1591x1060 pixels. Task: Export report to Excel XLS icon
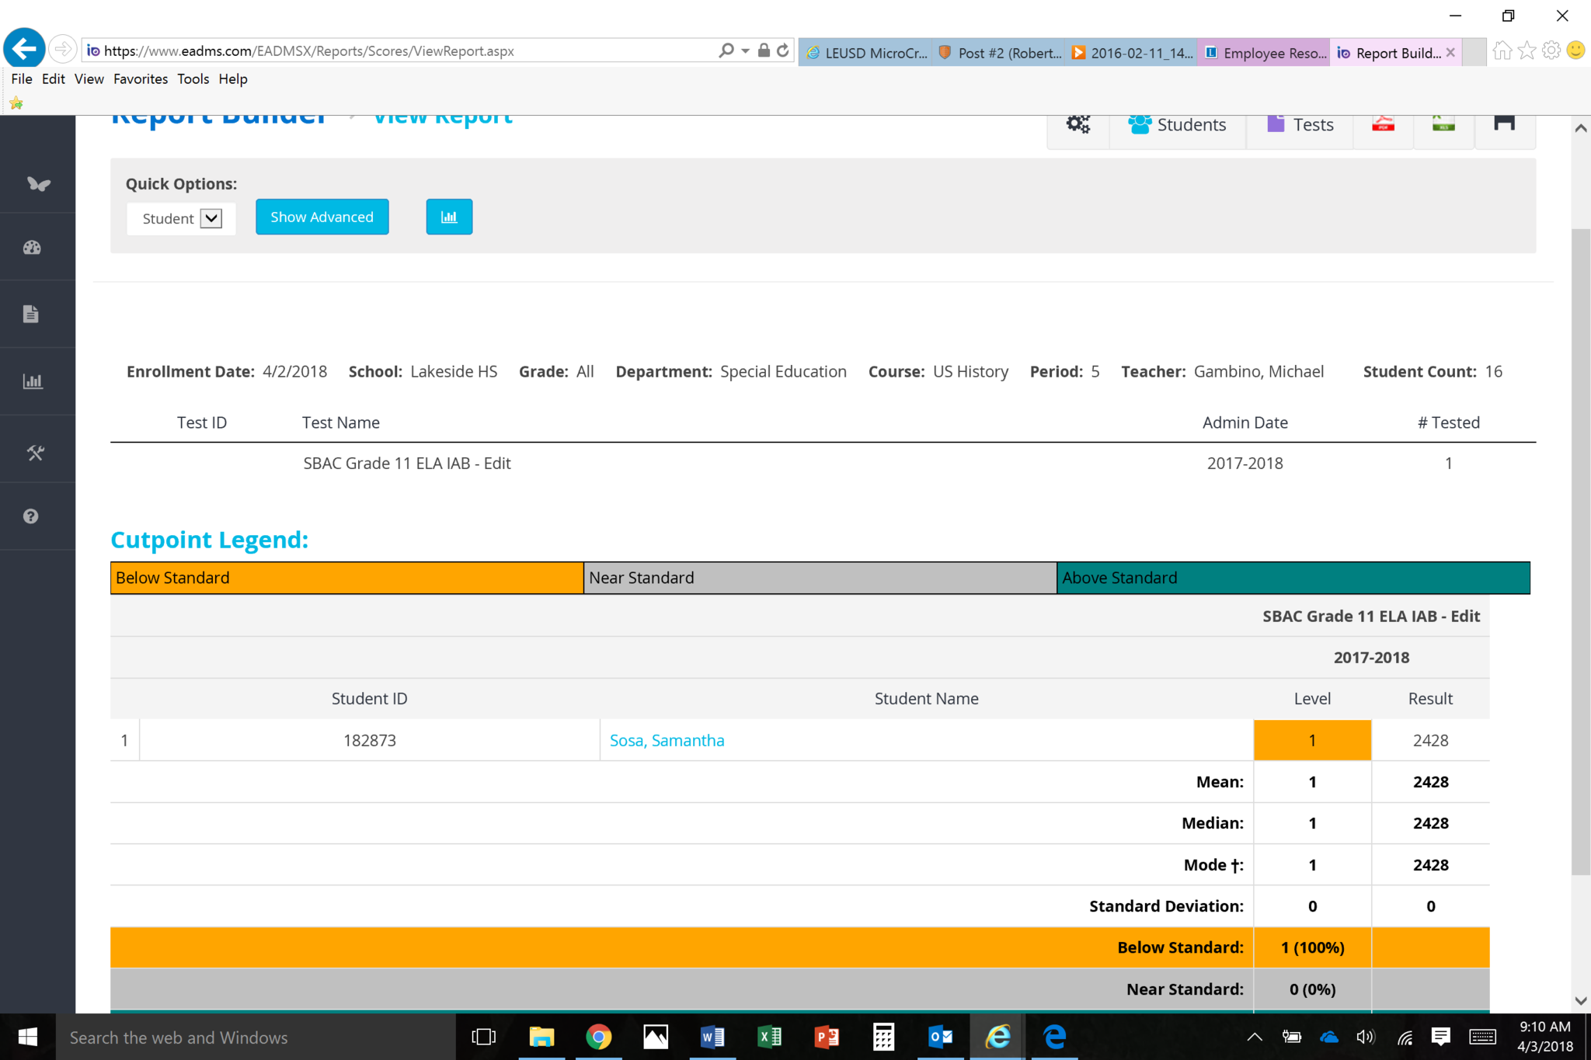[x=1443, y=124]
